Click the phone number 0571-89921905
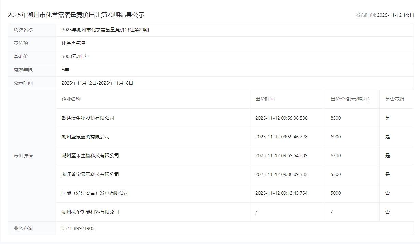Viewport: 420px width, 244px height. [x=78, y=228]
